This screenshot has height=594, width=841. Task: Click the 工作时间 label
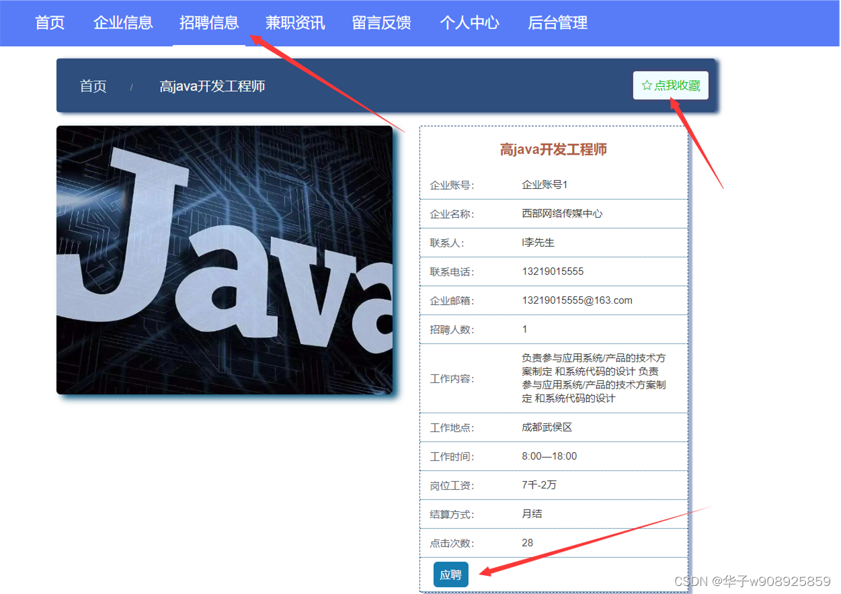pos(452,457)
